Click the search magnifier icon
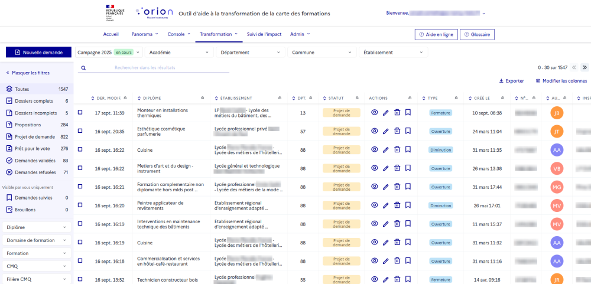 (x=83, y=68)
